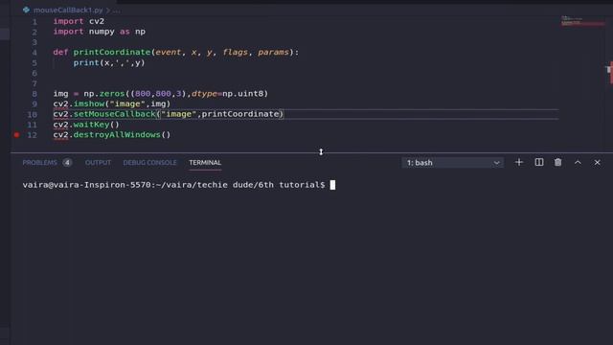Click line number 4 in gutter

click(x=34, y=53)
